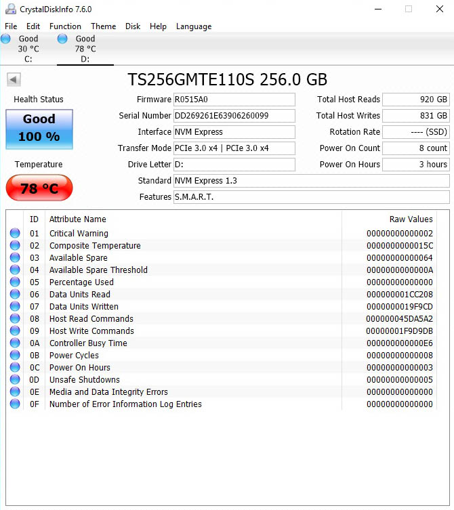This screenshot has height=510, width=454.
Task: Click the status orb for Host Read Commands
Action: [x=15, y=318]
